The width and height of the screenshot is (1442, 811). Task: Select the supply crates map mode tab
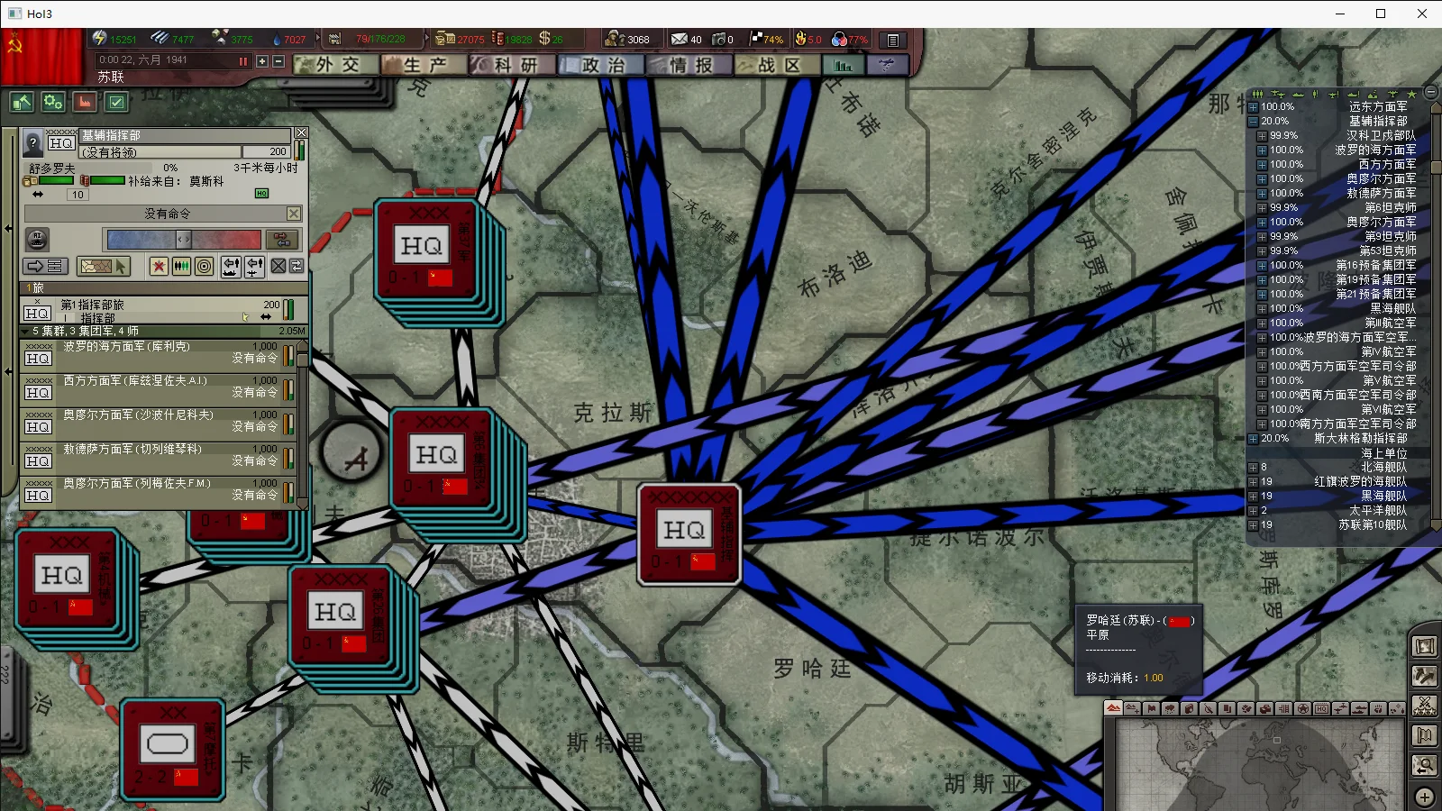1264,708
